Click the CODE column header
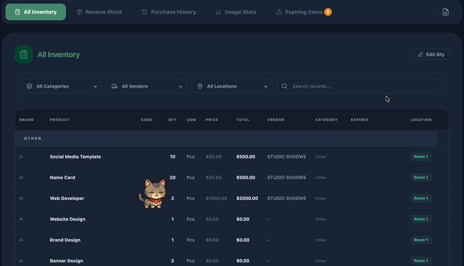 click(147, 120)
